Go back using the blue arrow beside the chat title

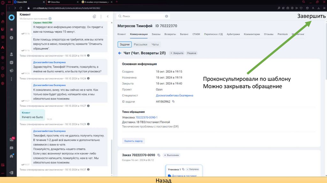(120, 53)
